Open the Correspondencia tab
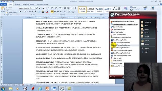Screen dimensions: 162x91 pyautogui.click(x=43, y=4)
